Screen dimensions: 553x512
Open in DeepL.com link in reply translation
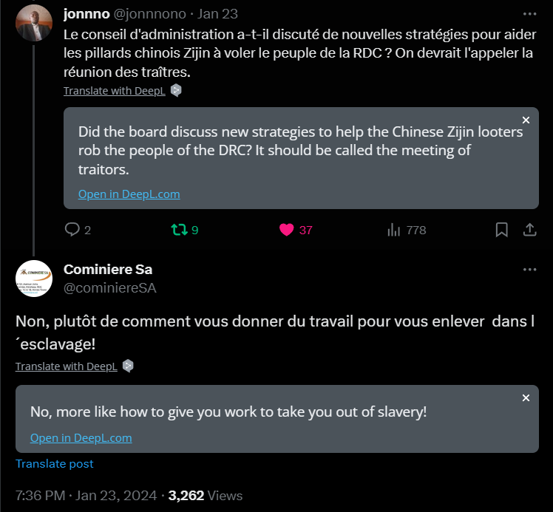81,438
